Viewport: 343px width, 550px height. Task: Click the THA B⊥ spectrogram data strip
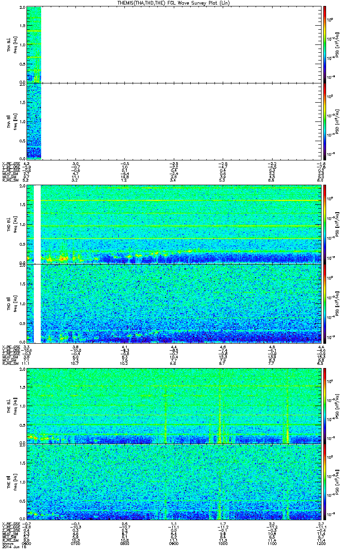[x=34, y=44]
